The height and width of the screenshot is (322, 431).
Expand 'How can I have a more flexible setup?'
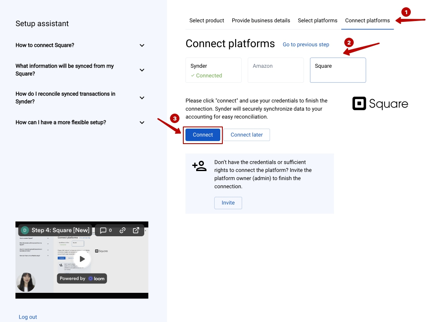pyautogui.click(x=80, y=123)
